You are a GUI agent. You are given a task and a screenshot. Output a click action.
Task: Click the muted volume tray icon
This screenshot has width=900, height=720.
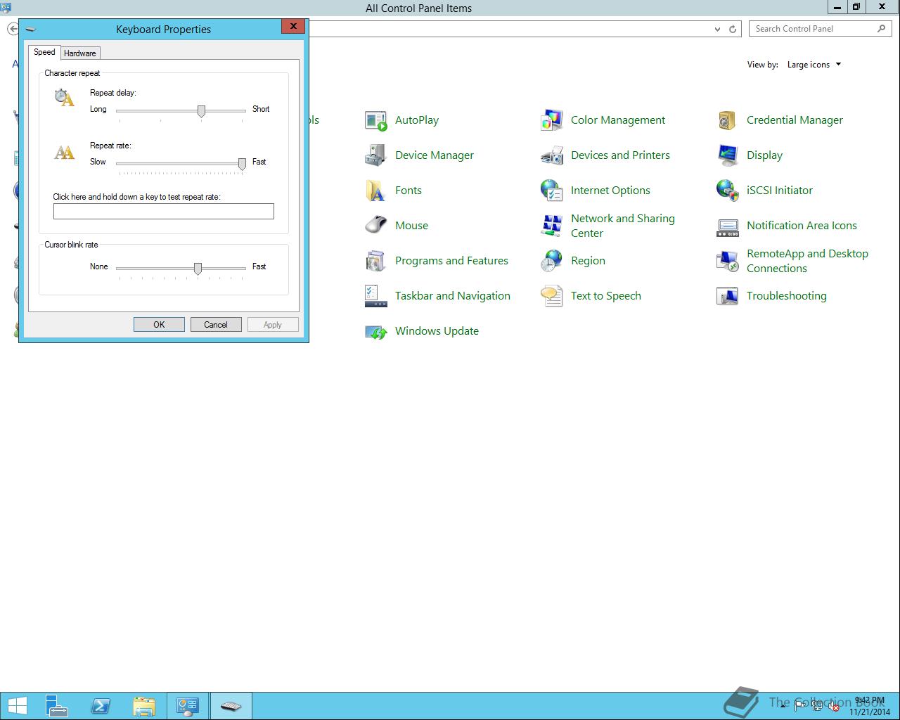pos(832,705)
